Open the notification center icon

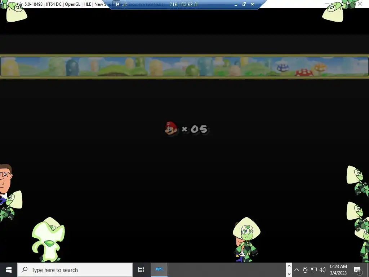coord(357,270)
